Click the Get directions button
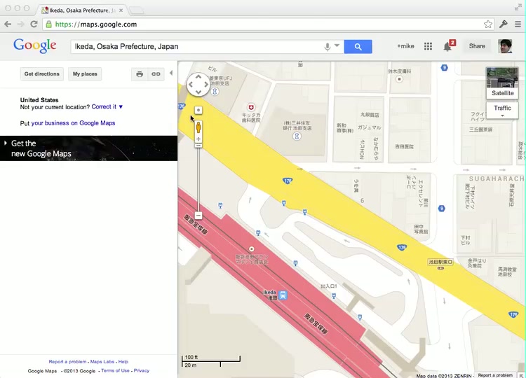Viewport: 526px width, 378px height. pyautogui.click(x=42, y=73)
